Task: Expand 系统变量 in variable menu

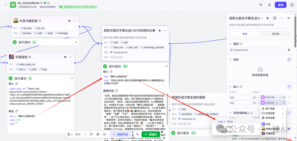Action: 273,118
